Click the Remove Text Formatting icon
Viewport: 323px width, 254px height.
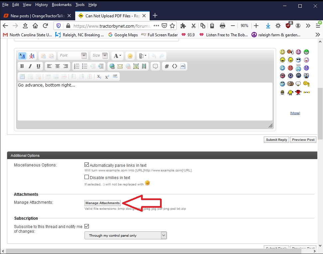click(x=32, y=56)
